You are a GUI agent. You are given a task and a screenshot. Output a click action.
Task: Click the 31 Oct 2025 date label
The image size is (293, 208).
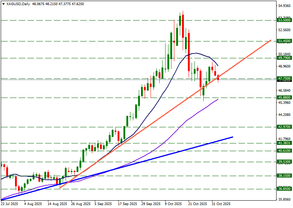tap(221, 204)
